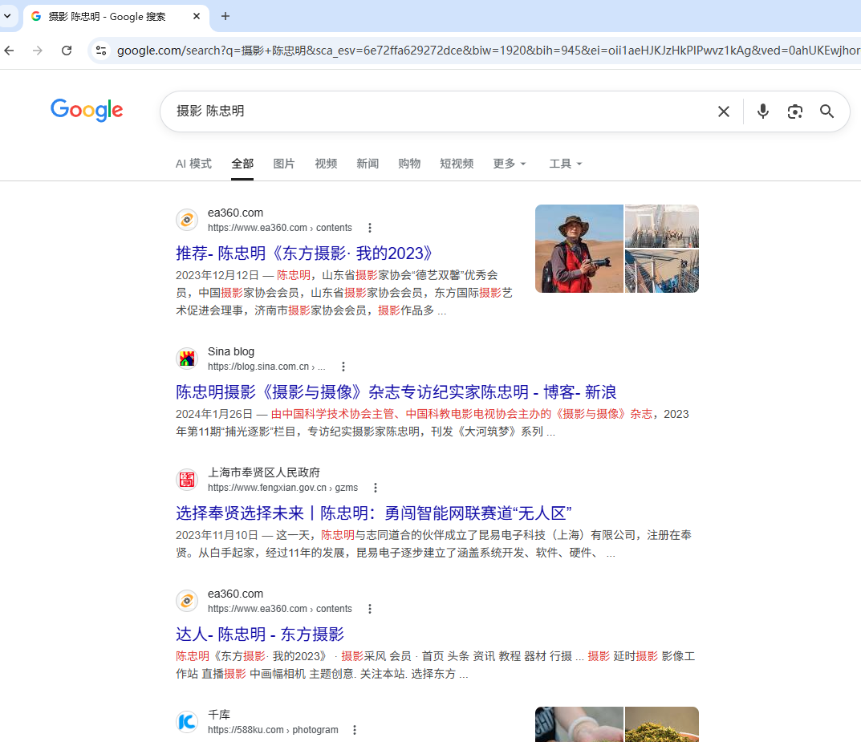Open the 推荐- 陈忠明《东方摄影· 我的2023》link
Screen dimensions: 861x742
304,253
